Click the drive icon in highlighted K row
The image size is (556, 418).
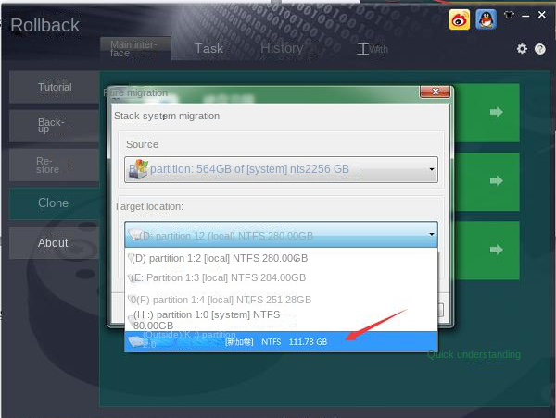(x=136, y=341)
